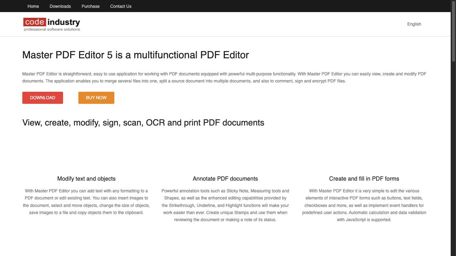
Task: Click the 'Master PDF Editor 5' main heading
Action: click(135, 55)
